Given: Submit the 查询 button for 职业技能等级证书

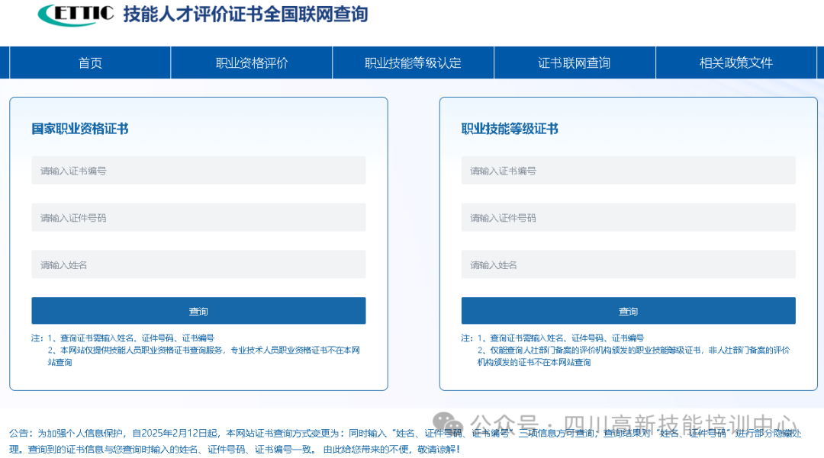Looking at the screenshot, I should click(x=629, y=311).
